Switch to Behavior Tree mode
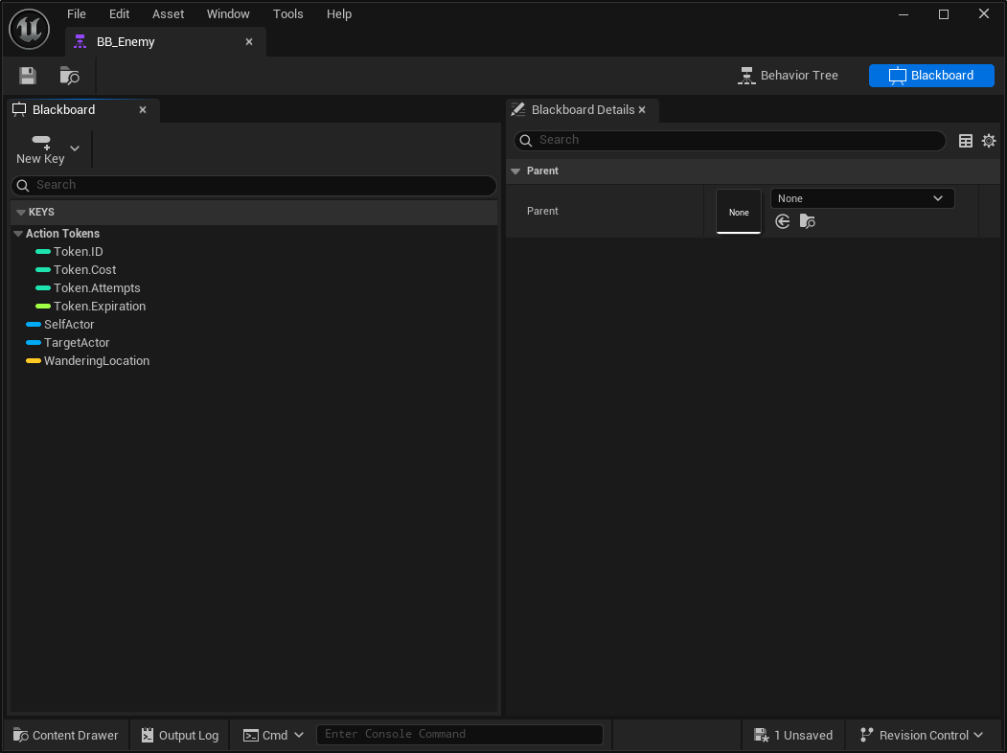Image resolution: width=1007 pixels, height=753 pixels. pos(788,76)
